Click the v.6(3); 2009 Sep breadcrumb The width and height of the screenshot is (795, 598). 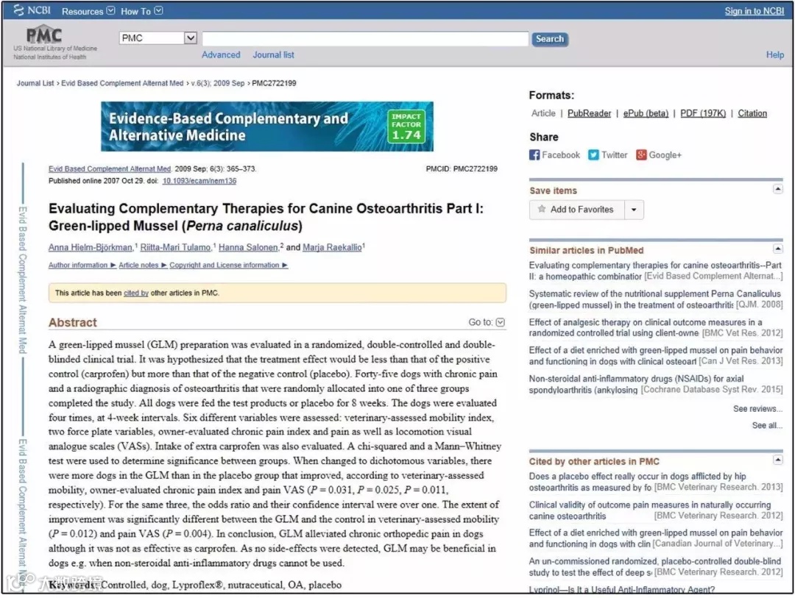[x=217, y=83]
